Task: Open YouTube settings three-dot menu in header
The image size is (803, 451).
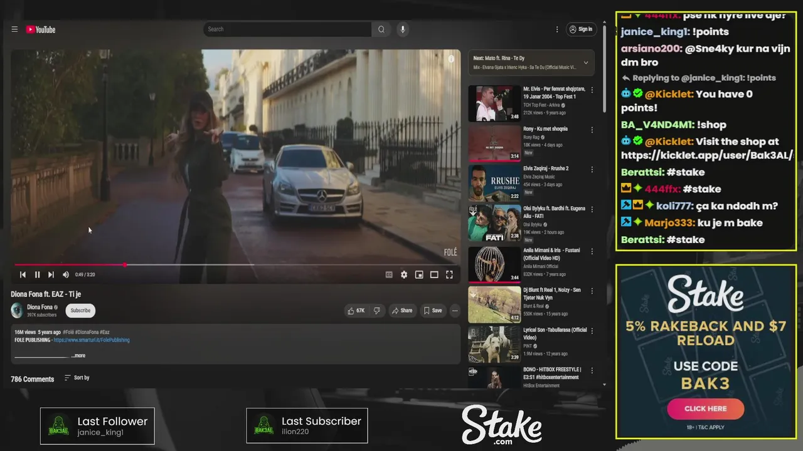Action: point(556,29)
